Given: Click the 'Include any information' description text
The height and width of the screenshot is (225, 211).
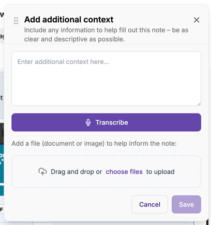Looking at the screenshot, I should [x=106, y=35].
